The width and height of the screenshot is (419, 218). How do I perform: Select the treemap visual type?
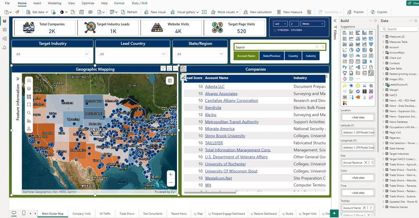point(364,50)
